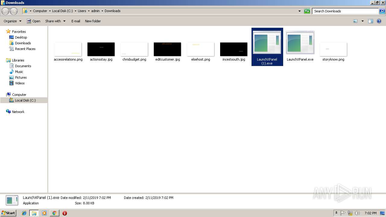This screenshot has width=386, height=217.
Task: Select Local Disk (C:) in the sidebar
Action: (x=25, y=100)
